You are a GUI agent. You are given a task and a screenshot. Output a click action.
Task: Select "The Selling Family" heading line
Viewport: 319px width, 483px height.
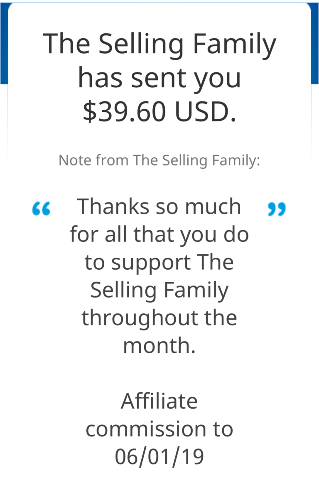pyautogui.click(x=159, y=44)
